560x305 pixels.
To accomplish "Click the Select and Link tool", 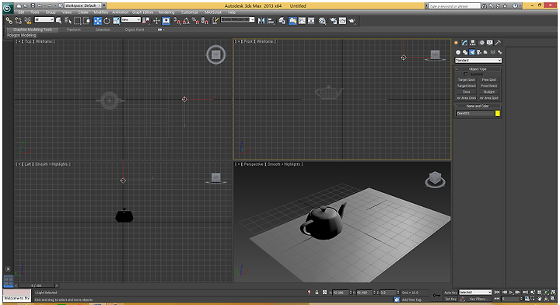I will [9, 21].
